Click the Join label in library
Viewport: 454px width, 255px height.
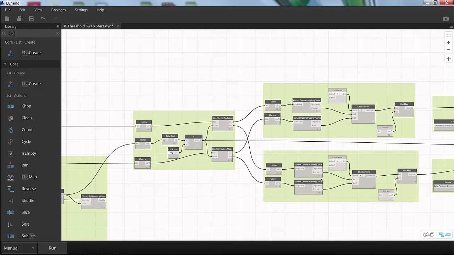[x=25, y=165]
